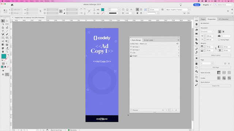Screen dimensions: 234x131
Task: Open Layers panel icon in dock
Action: 197,24
